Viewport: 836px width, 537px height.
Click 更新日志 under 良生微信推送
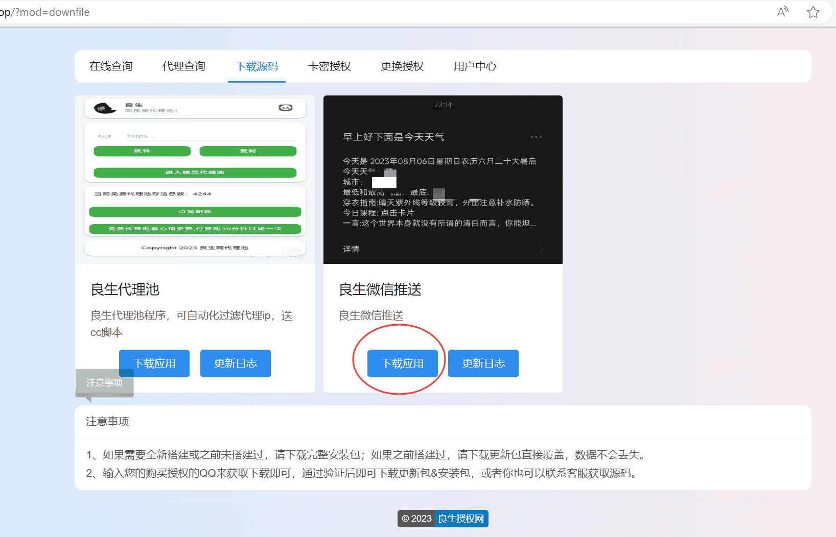pyautogui.click(x=483, y=363)
